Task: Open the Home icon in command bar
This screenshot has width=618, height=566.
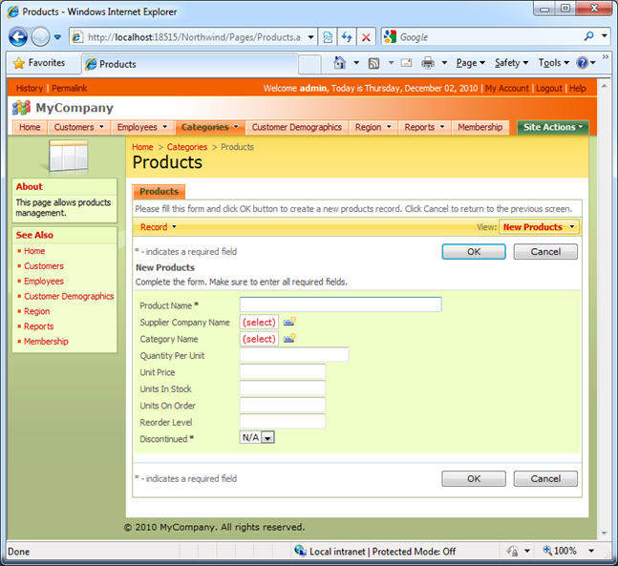Action: click(340, 63)
